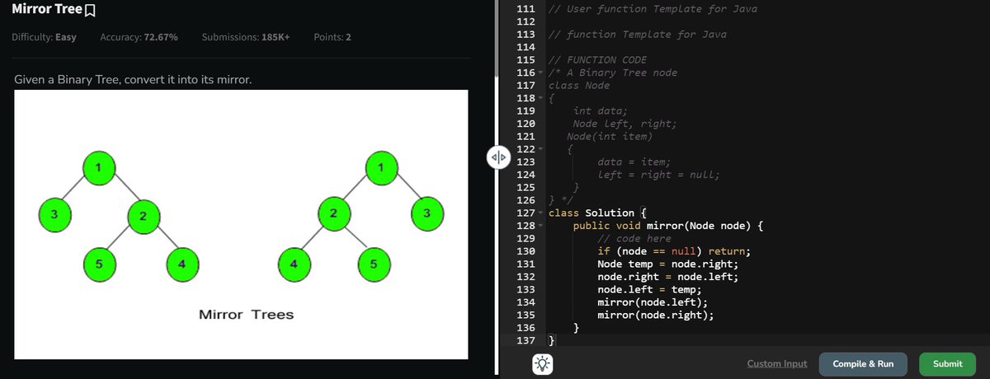
Task: Place cursor on 'node.left = temp;' line
Action: point(648,289)
